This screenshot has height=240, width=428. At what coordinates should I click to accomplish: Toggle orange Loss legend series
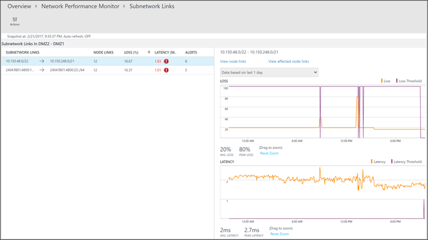(x=385, y=81)
